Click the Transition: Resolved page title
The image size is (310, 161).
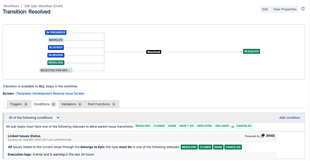click(26, 12)
